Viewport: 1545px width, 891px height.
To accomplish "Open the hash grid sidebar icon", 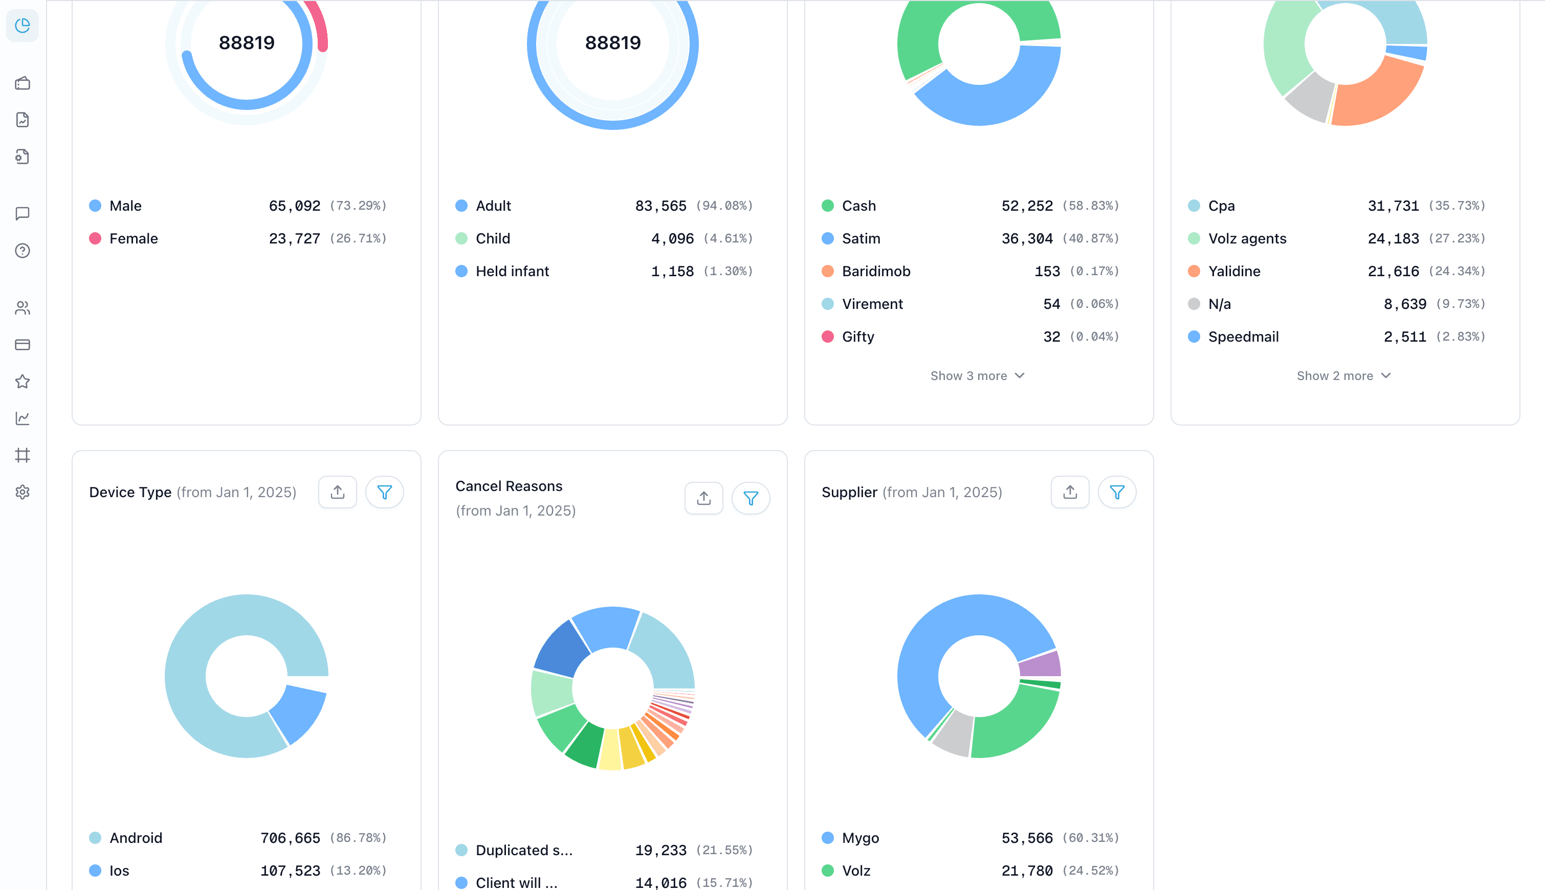I will (23, 455).
